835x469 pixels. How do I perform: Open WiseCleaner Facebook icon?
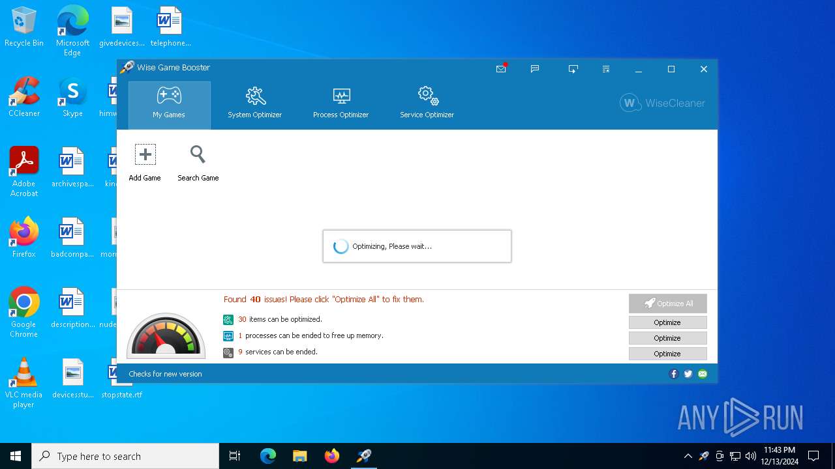tap(674, 374)
